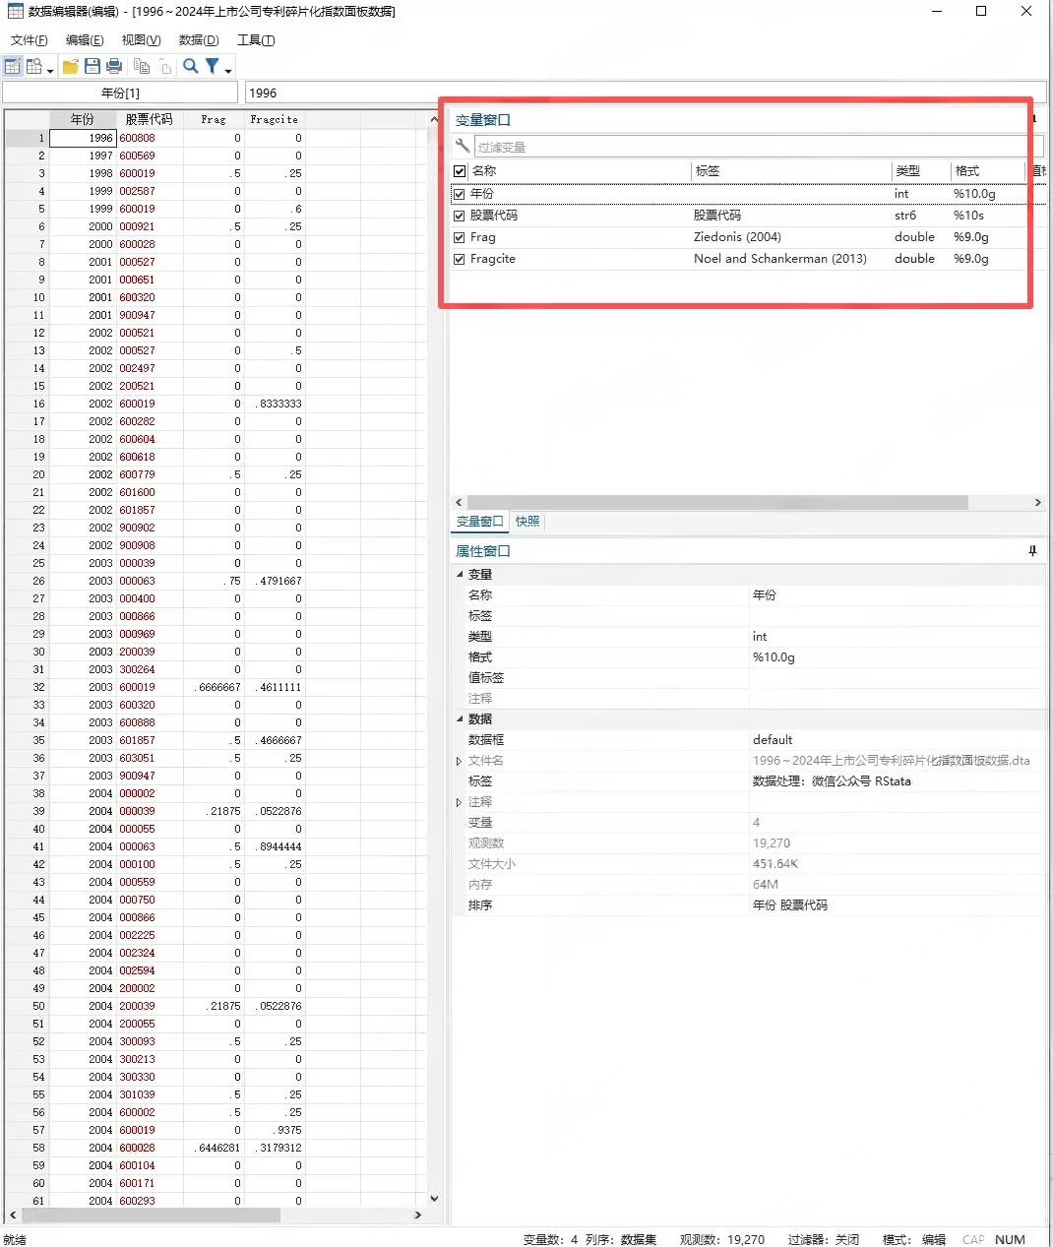Open the 数据(D) menu
This screenshot has width=1053, height=1247.
pyautogui.click(x=198, y=40)
